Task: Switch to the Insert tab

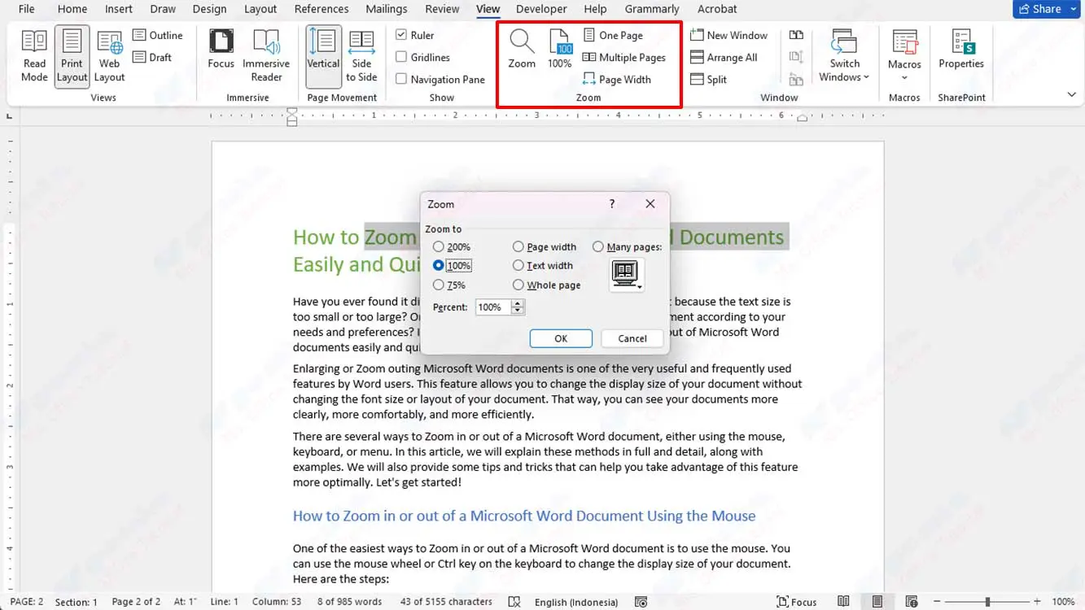Action: click(119, 9)
